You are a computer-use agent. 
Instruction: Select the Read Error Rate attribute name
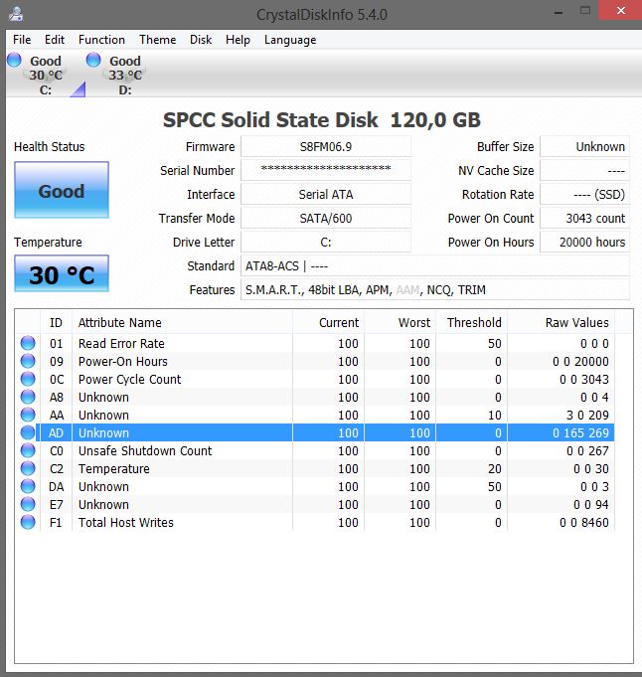121,344
